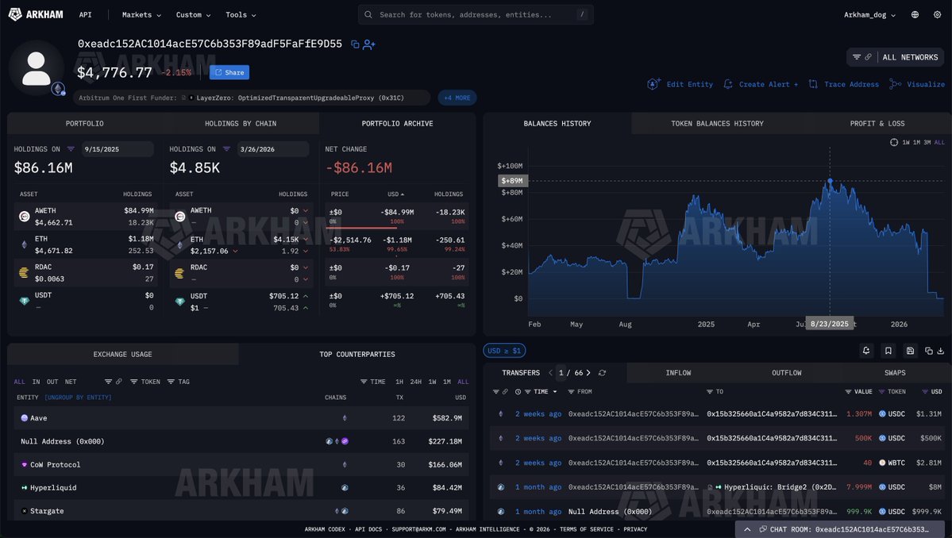Select the 1W range on balances chart
Image resolution: width=952 pixels, height=538 pixels.
pos(906,142)
